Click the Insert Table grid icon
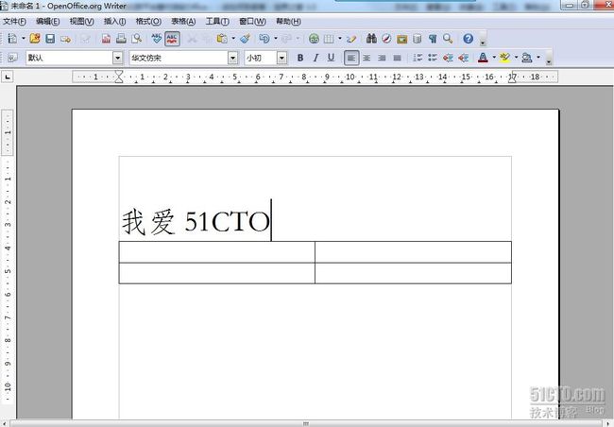This screenshot has height=427, width=614. [329, 39]
